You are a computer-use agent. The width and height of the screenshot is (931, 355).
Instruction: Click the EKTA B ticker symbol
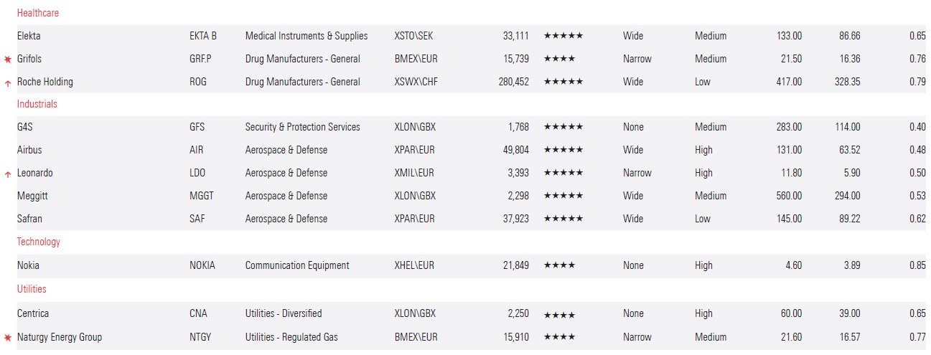tap(203, 36)
